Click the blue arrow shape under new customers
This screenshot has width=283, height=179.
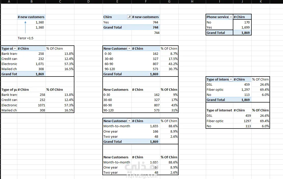coord(25,27)
